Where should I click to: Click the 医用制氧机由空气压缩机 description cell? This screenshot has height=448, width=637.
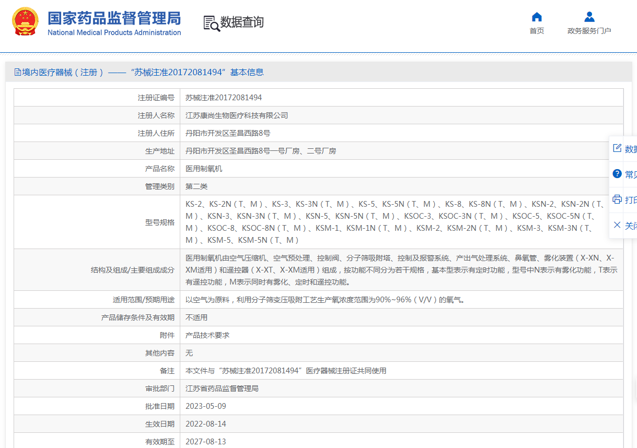point(402,270)
